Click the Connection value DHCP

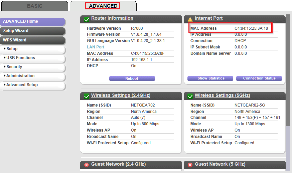pos(240,41)
